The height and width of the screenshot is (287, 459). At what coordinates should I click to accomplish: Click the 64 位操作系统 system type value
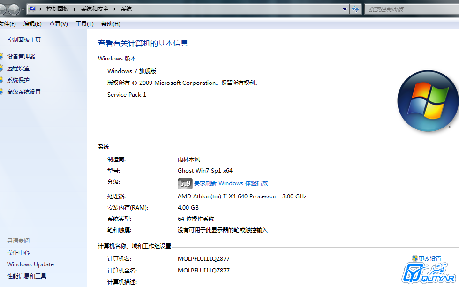pyautogui.click(x=196, y=219)
